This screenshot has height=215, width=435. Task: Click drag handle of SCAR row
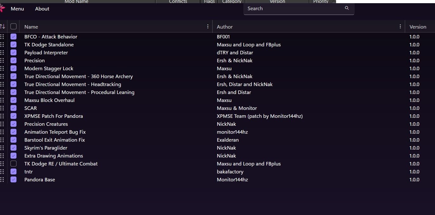pyautogui.click(x=2, y=108)
